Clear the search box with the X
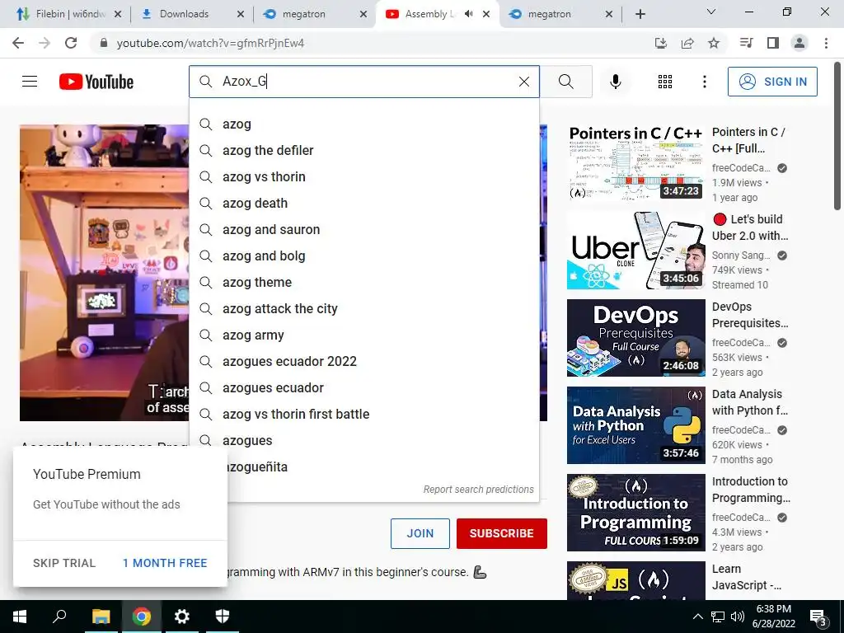Screen dimensions: 844x633 pos(523,82)
